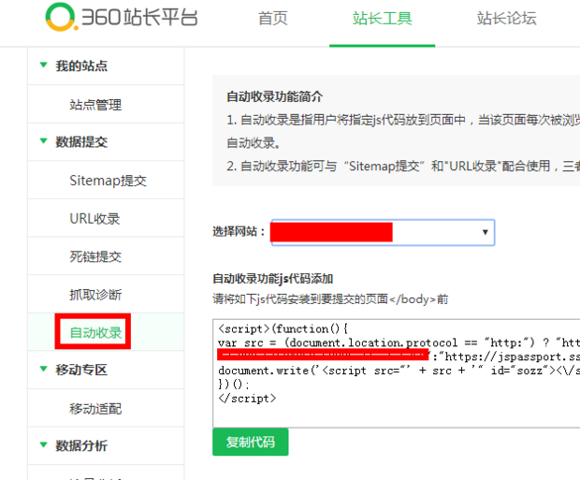Click inside the js code text box
This screenshot has height=480, width=580.
click(396, 373)
